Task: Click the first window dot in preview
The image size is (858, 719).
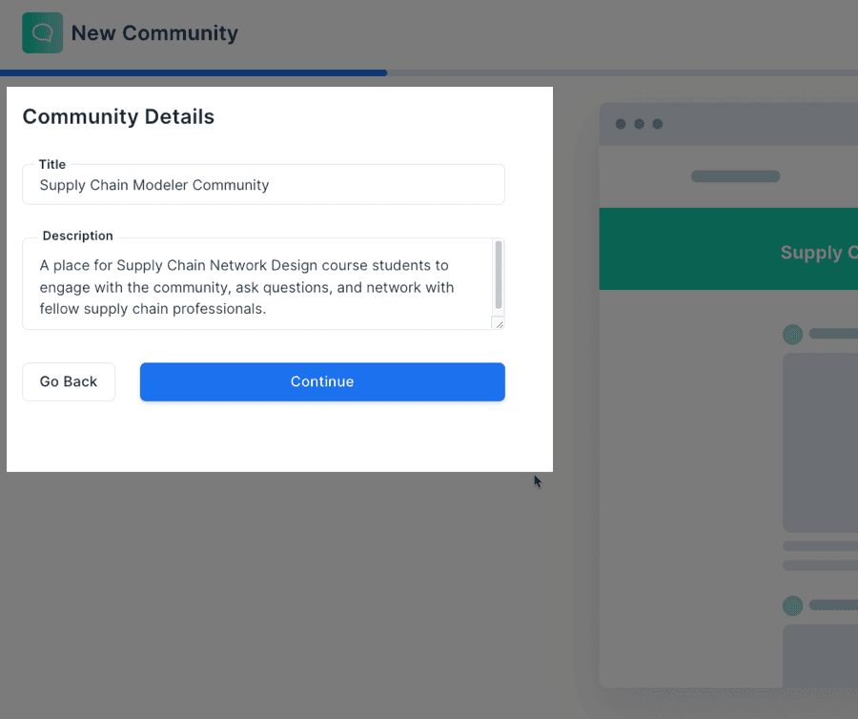Action: [621, 124]
